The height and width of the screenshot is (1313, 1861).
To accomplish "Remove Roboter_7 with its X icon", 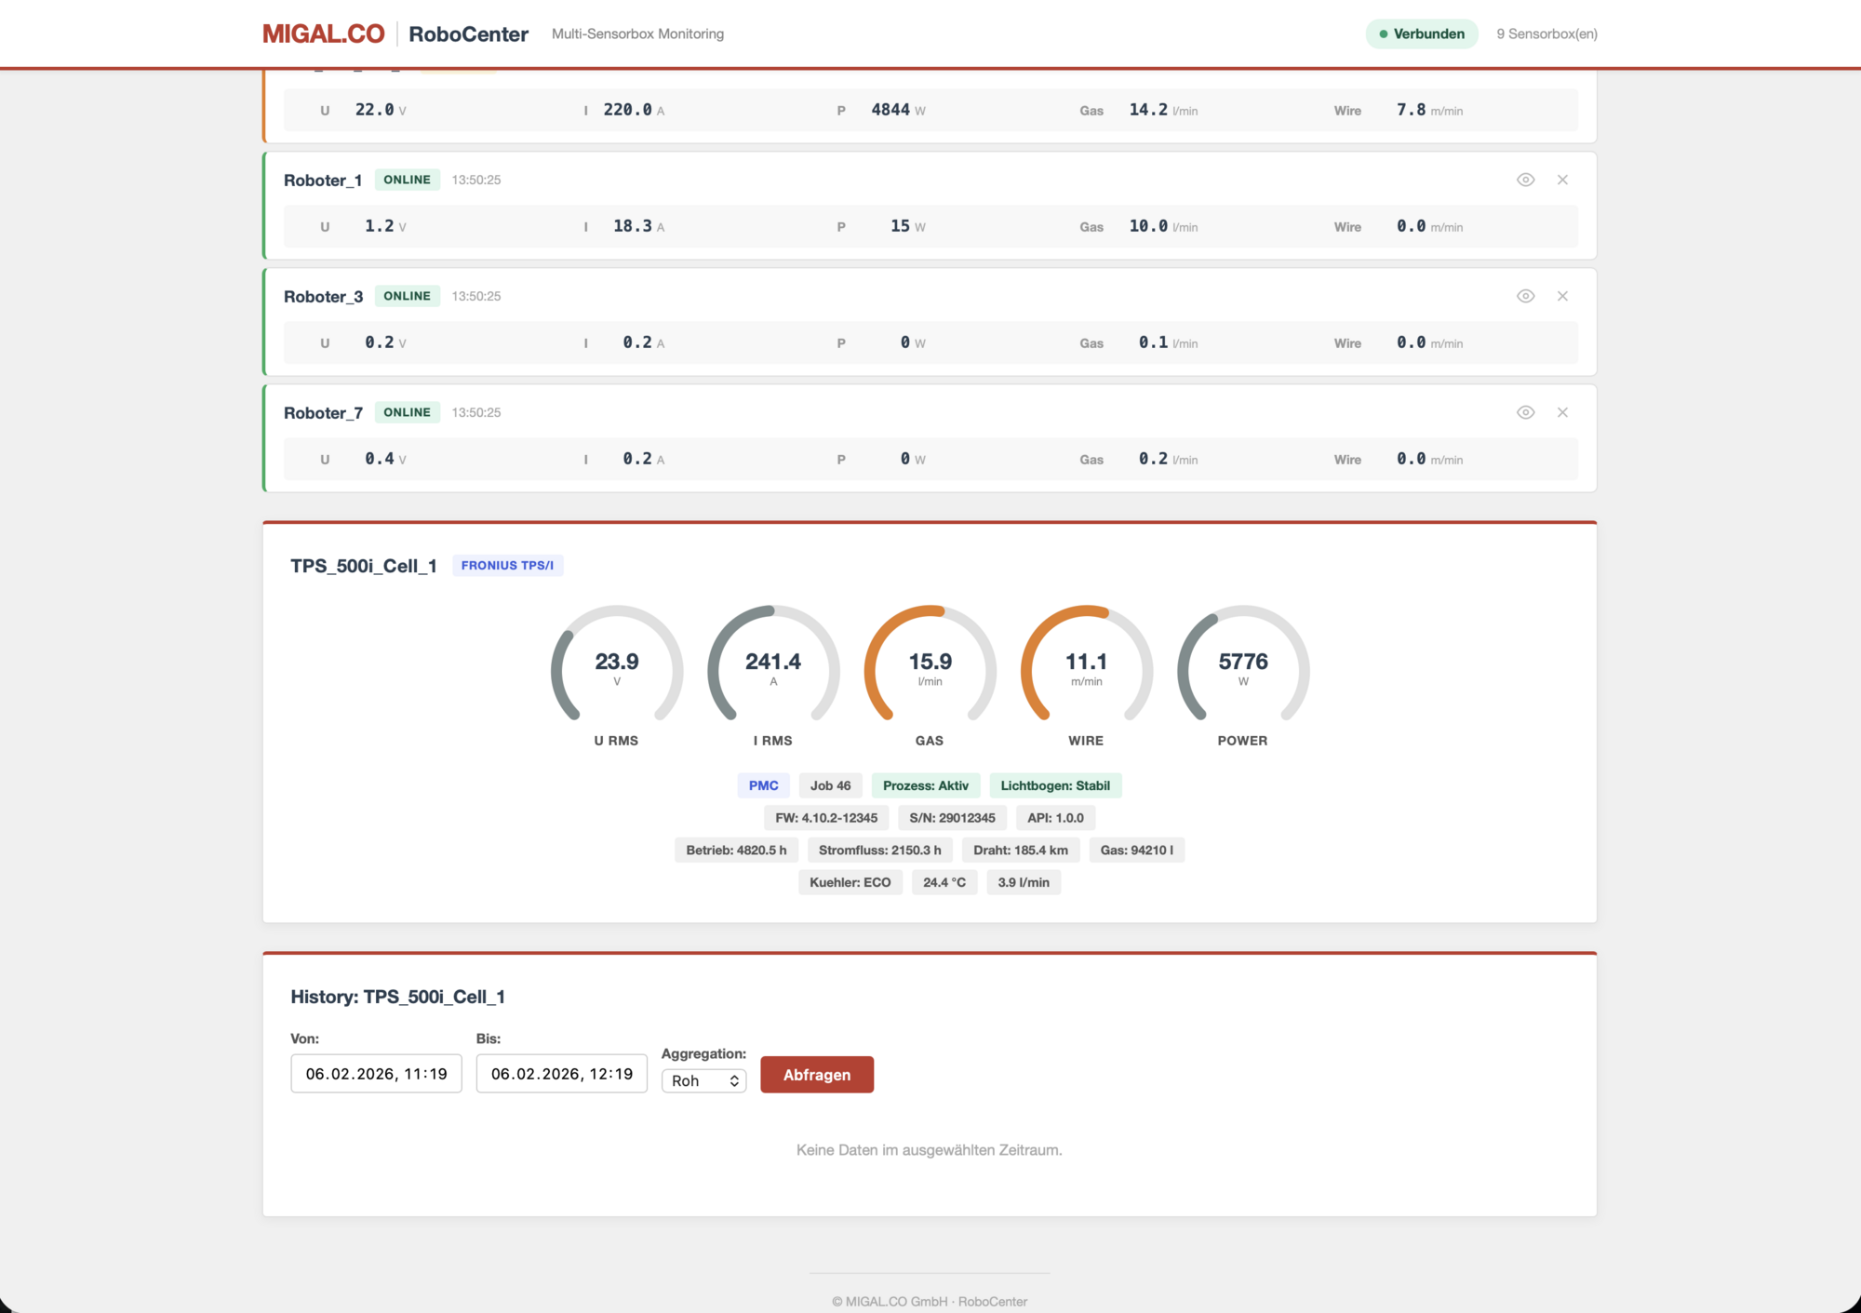I will tap(1562, 412).
